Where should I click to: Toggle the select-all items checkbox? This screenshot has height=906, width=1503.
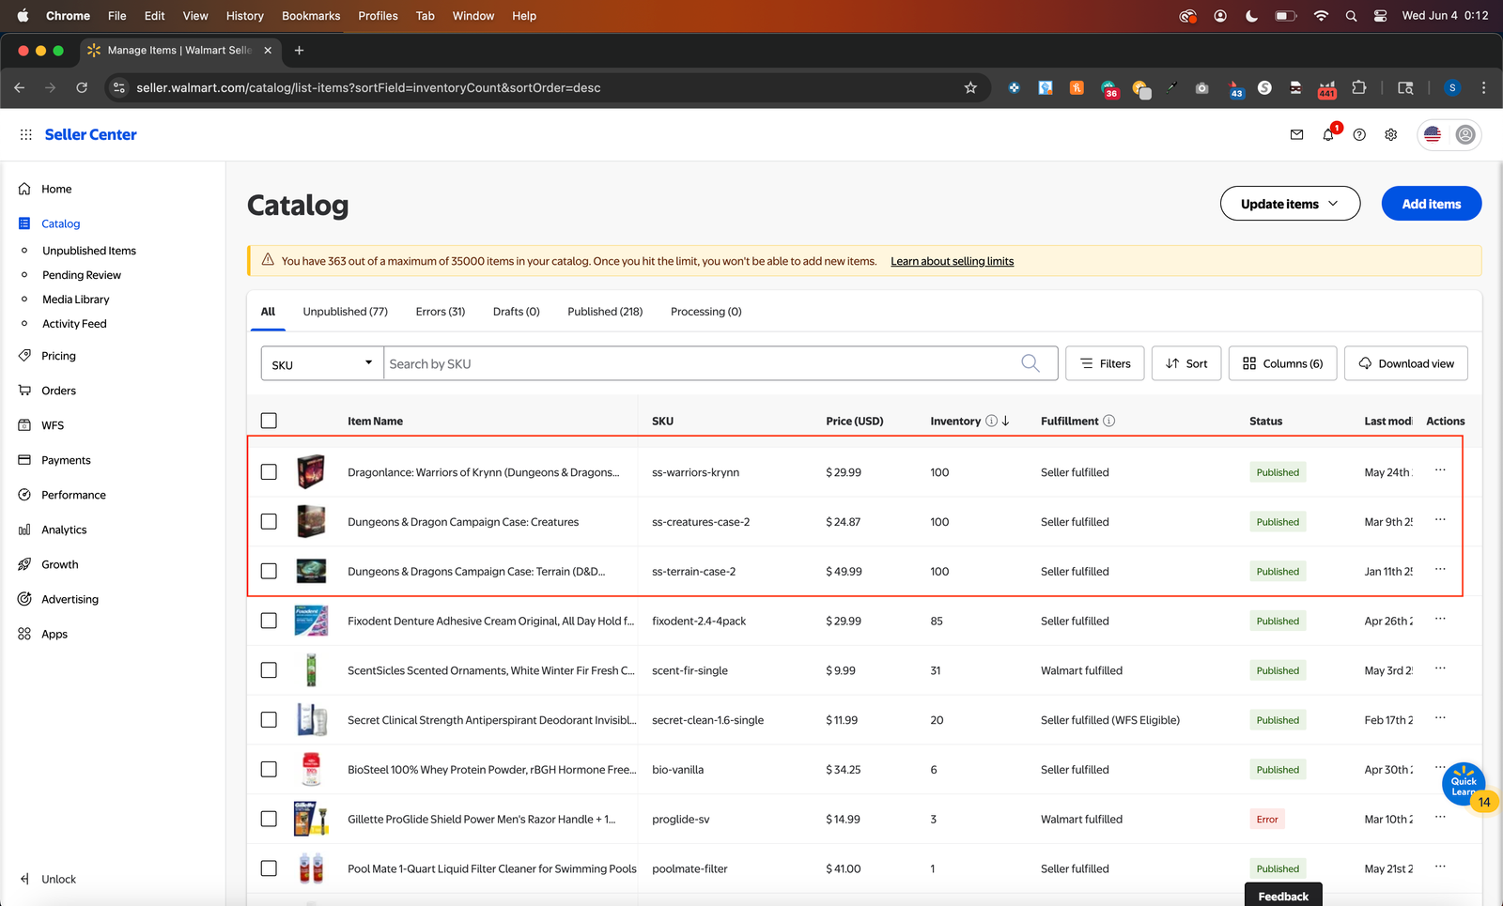click(269, 421)
